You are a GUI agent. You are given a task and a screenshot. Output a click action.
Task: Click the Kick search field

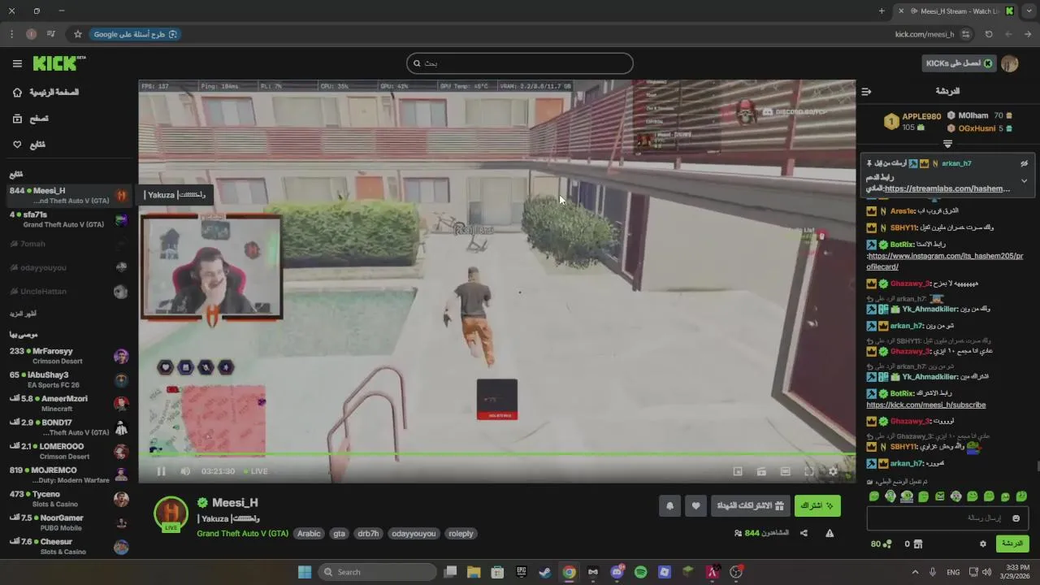520,63
